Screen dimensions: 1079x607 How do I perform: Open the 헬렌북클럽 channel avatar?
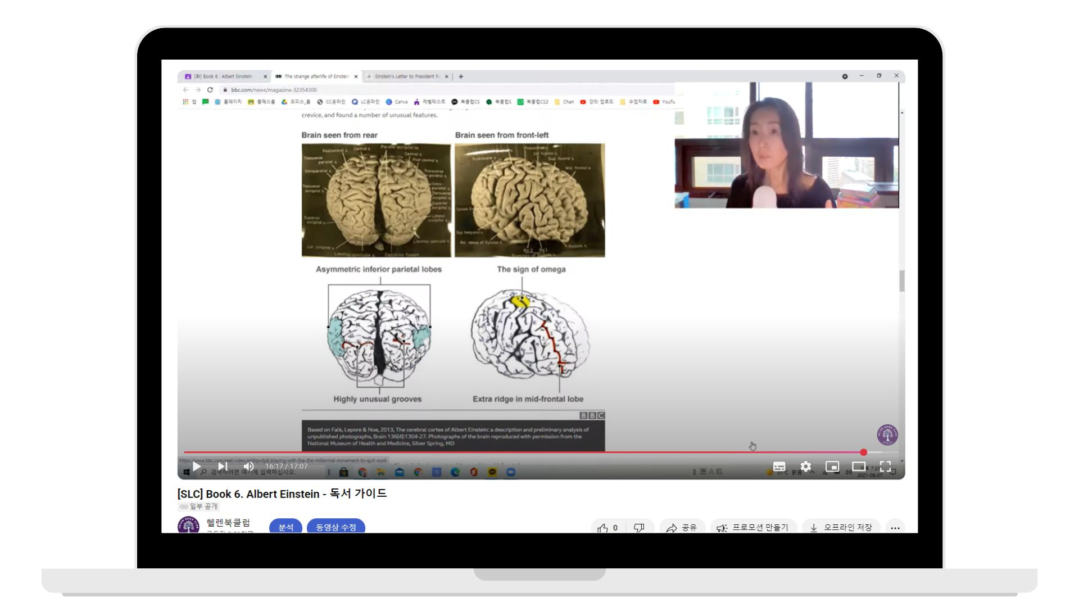click(x=188, y=526)
